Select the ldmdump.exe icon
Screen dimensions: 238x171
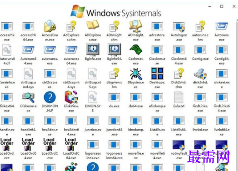(136, 121)
